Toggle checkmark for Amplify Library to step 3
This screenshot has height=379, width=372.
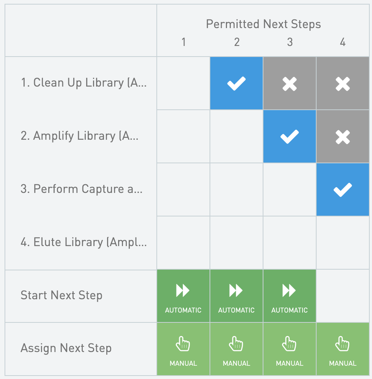[x=289, y=136]
